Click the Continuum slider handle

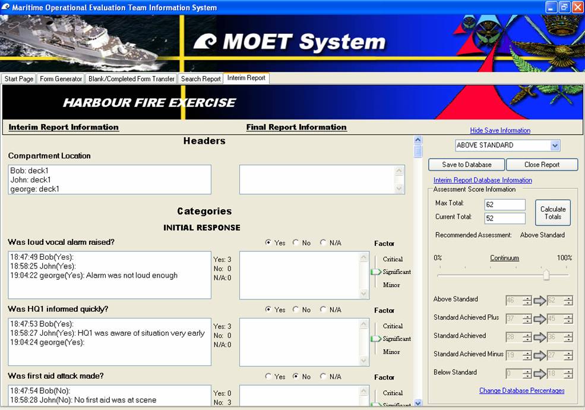coord(546,275)
